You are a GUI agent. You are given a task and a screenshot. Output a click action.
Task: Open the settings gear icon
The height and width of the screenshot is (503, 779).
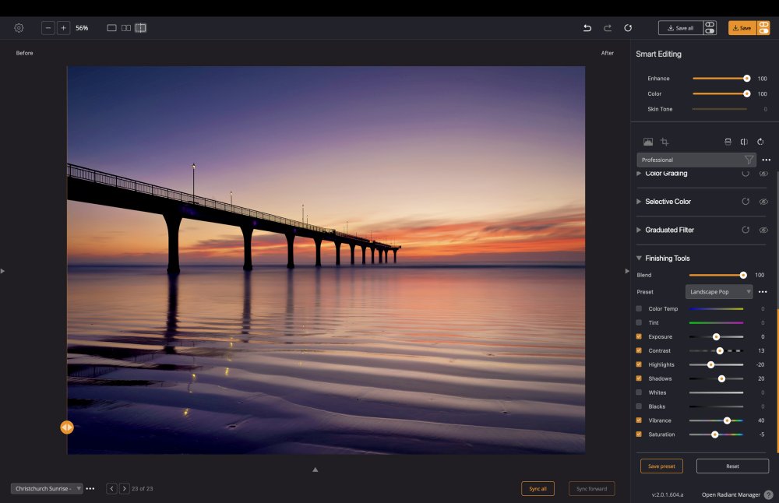click(19, 28)
